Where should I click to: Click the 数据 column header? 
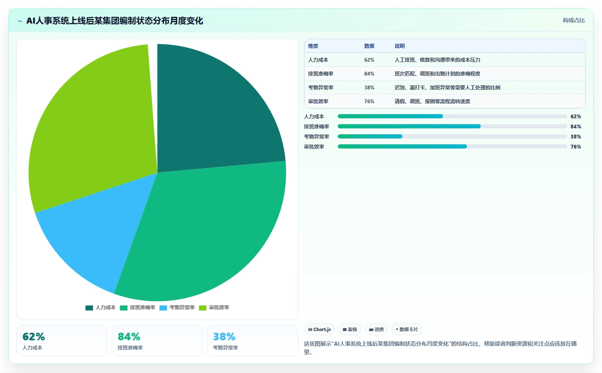(x=369, y=46)
